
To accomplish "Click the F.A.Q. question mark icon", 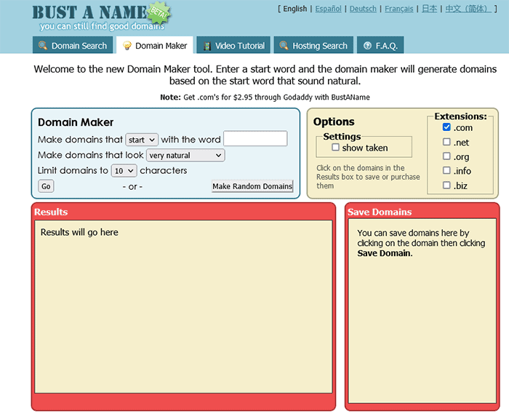I will tap(367, 46).
